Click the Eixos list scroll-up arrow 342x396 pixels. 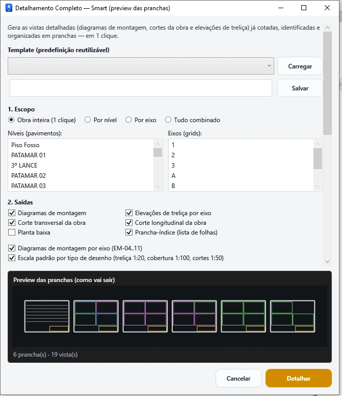318,144
